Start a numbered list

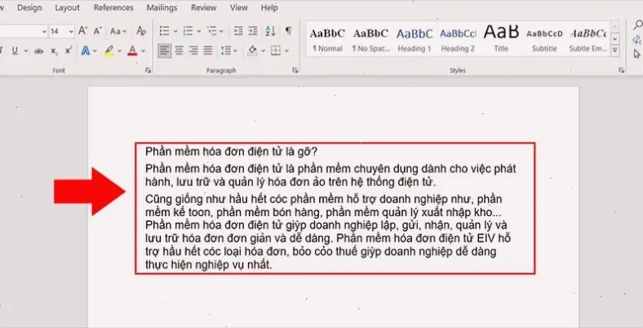[x=188, y=31]
